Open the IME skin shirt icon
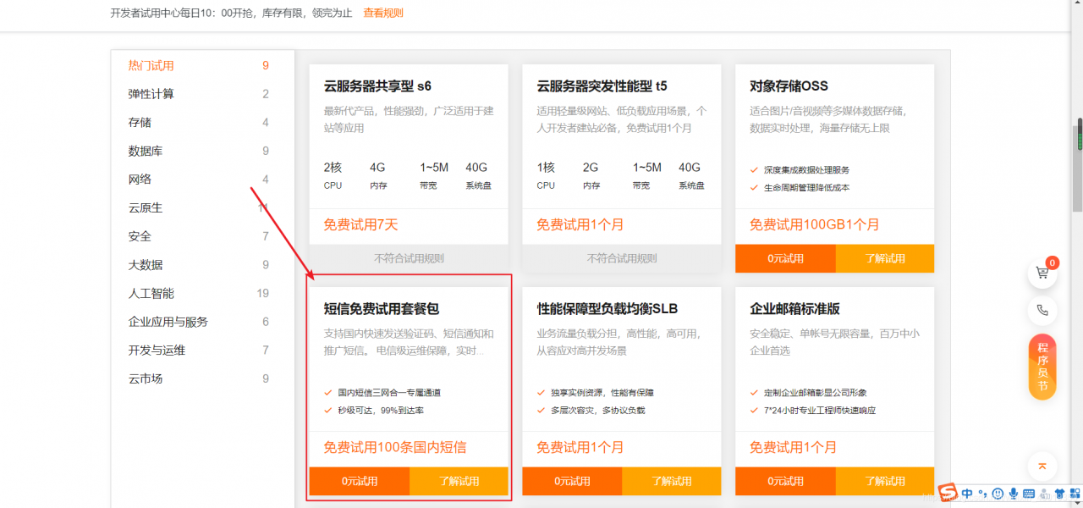Viewport: 1083px width, 508px height. point(1060,494)
